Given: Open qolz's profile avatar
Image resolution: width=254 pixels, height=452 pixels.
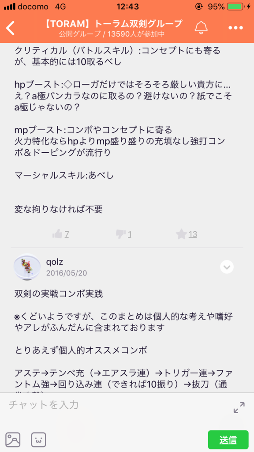Looking at the screenshot, I should pyautogui.click(x=27, y=267).
